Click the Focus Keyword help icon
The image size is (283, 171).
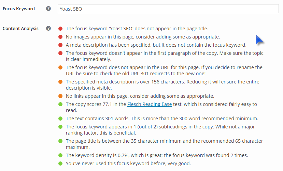pyautogui.click(x=48, y=9)
